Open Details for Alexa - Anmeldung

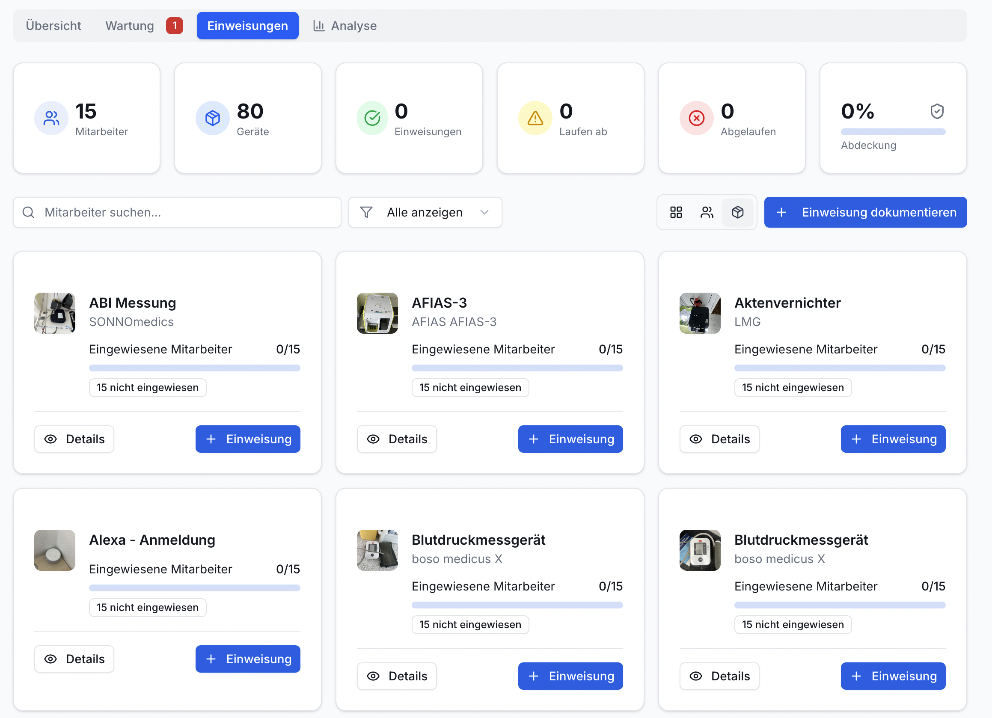coord(74,659)
